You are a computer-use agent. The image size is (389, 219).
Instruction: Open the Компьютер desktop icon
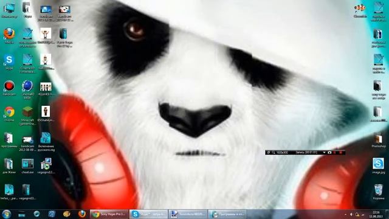coord(9,10)
